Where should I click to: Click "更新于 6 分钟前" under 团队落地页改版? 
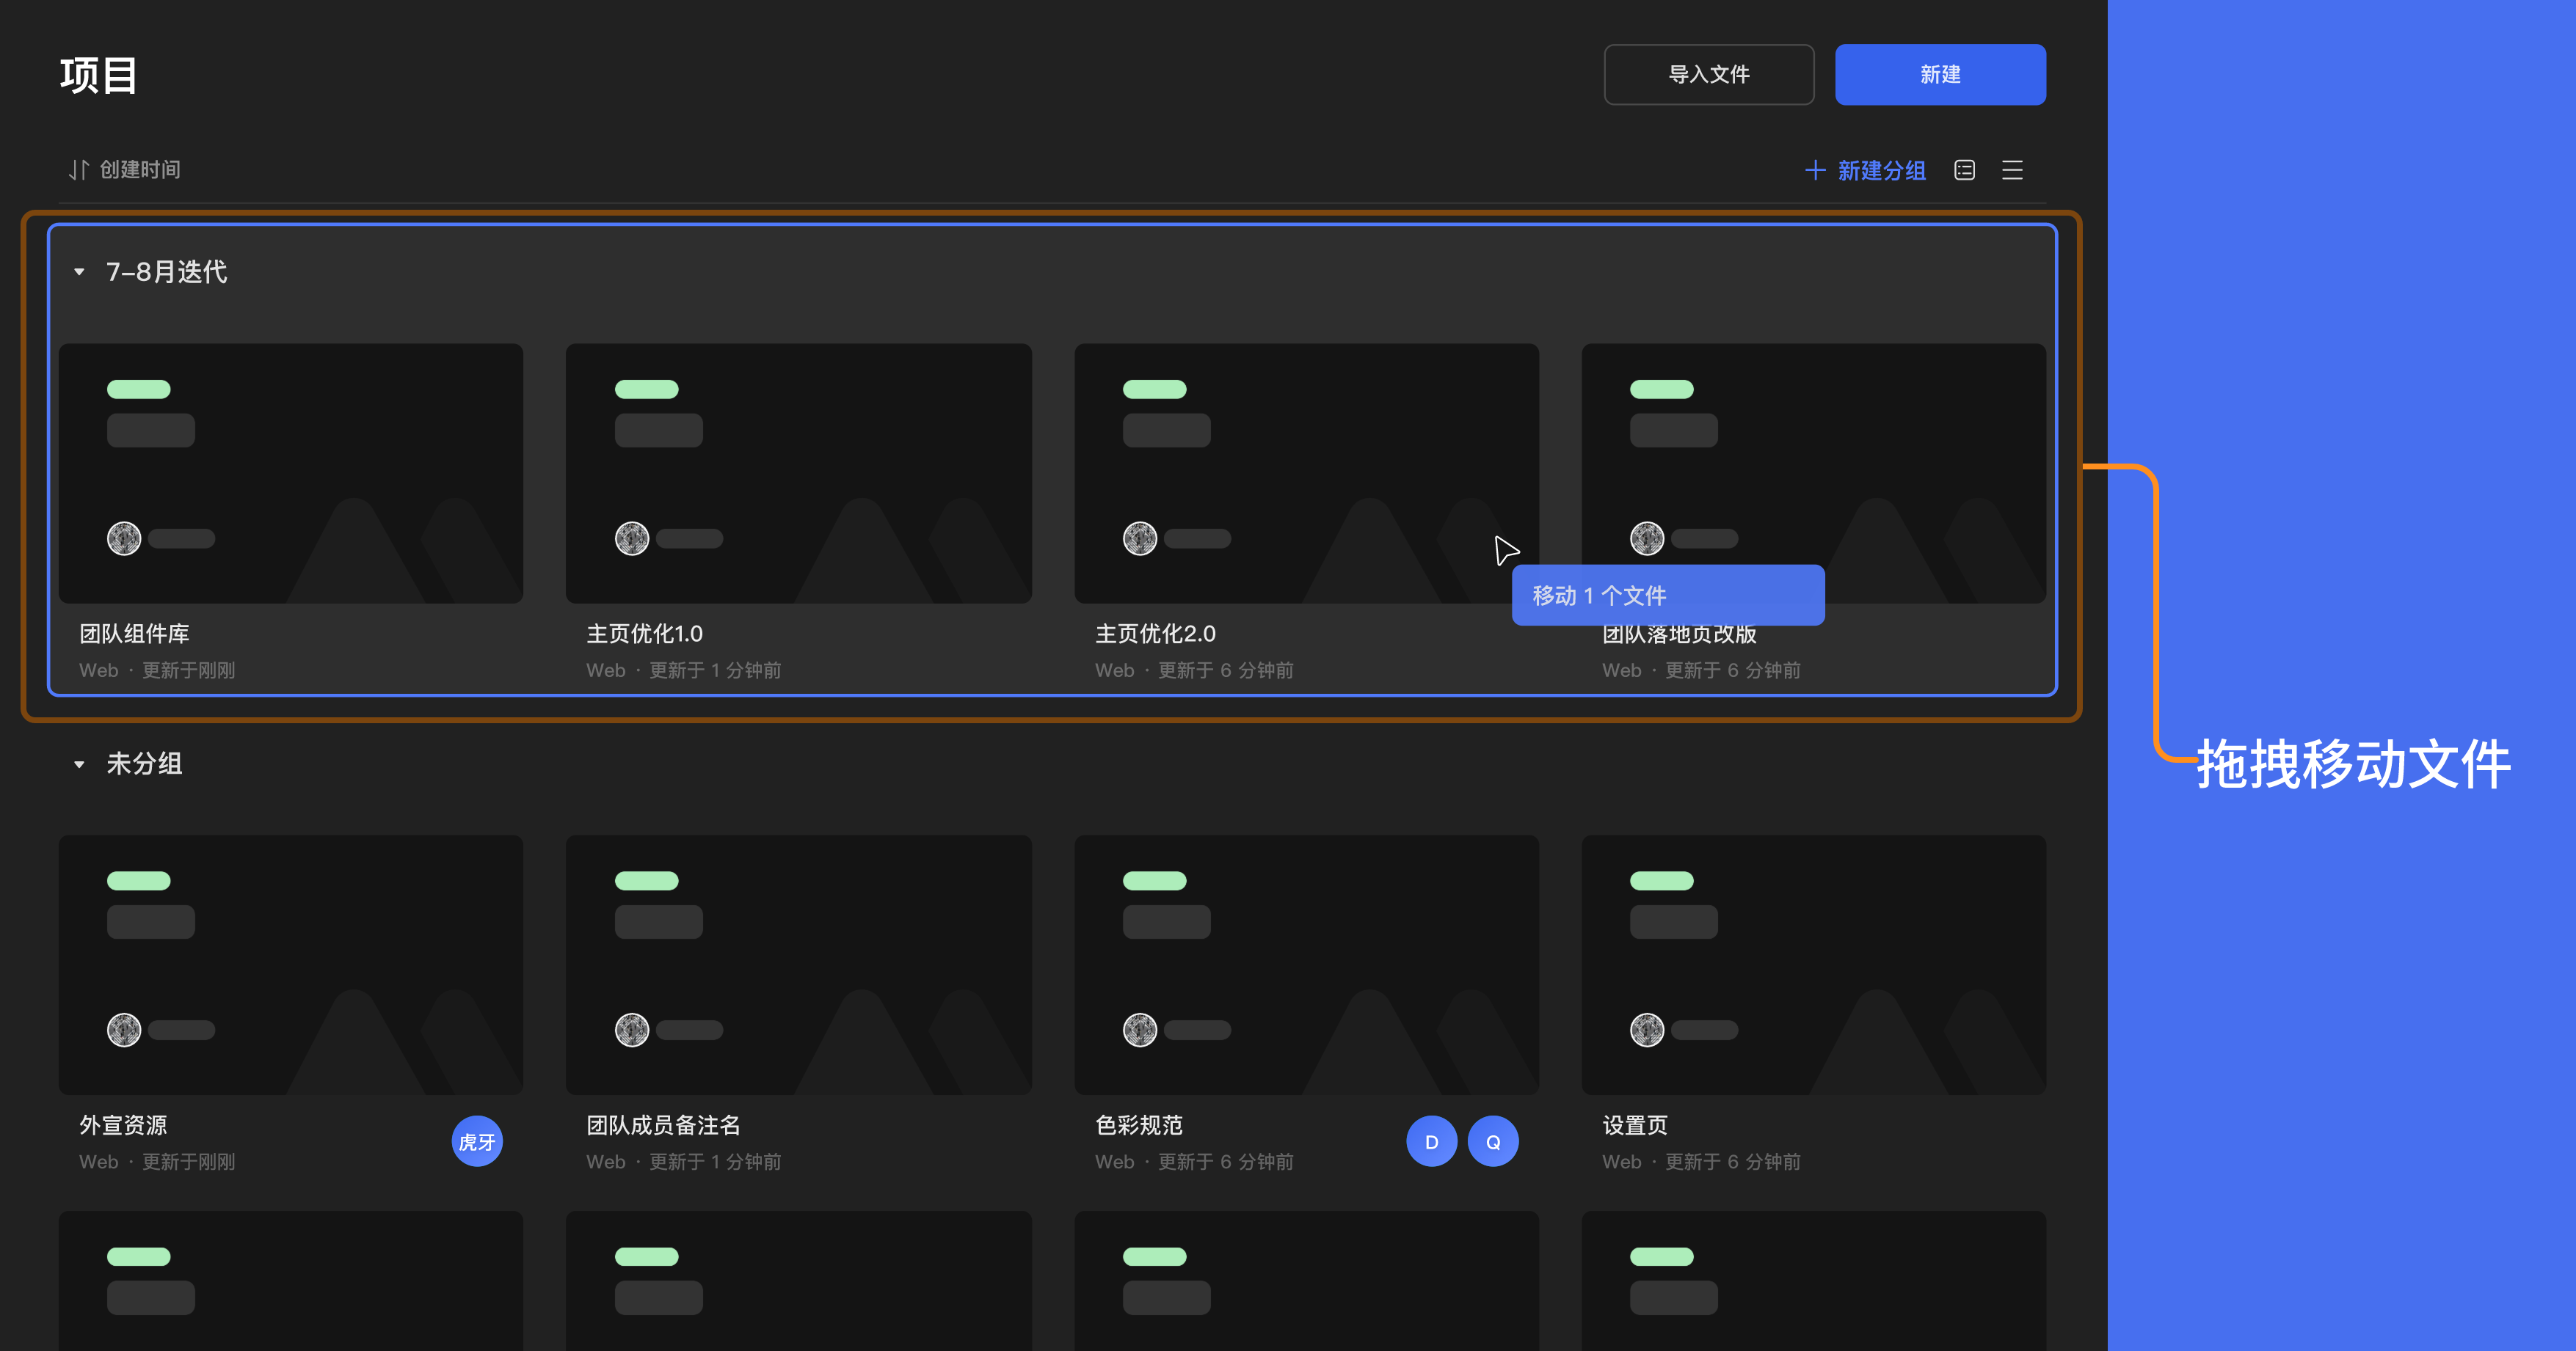pos(1733,670)
